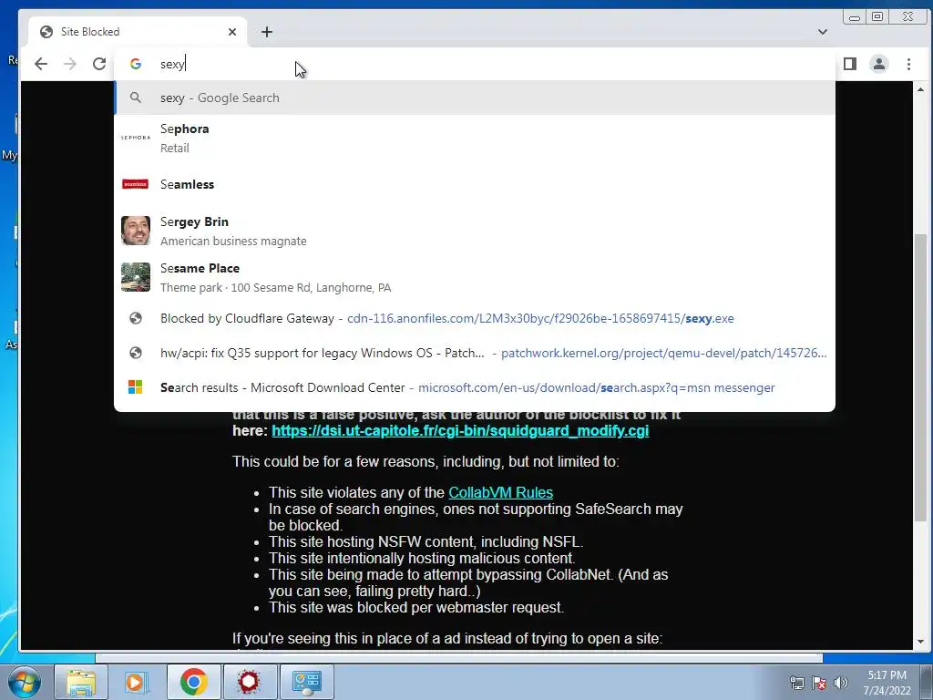This screenshot has height=700, width=933.
Task: Open the Chrome three-dot menu
Action: (908, 64)
